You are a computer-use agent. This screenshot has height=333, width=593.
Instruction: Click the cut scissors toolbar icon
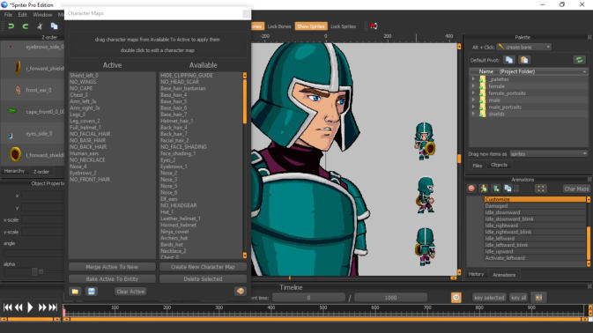pos(40,26)
